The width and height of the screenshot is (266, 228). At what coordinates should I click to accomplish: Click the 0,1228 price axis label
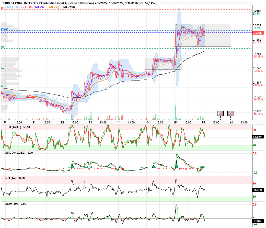(257, 97)
